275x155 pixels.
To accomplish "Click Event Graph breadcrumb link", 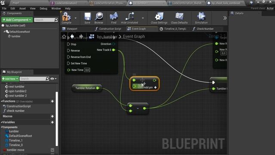I will pos(134,36).
